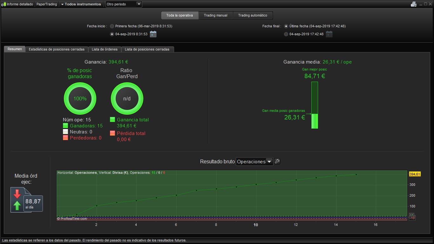Click the Informe detallado chart icon
This screenshot has width=434, height=244.
tap(4, 4)
